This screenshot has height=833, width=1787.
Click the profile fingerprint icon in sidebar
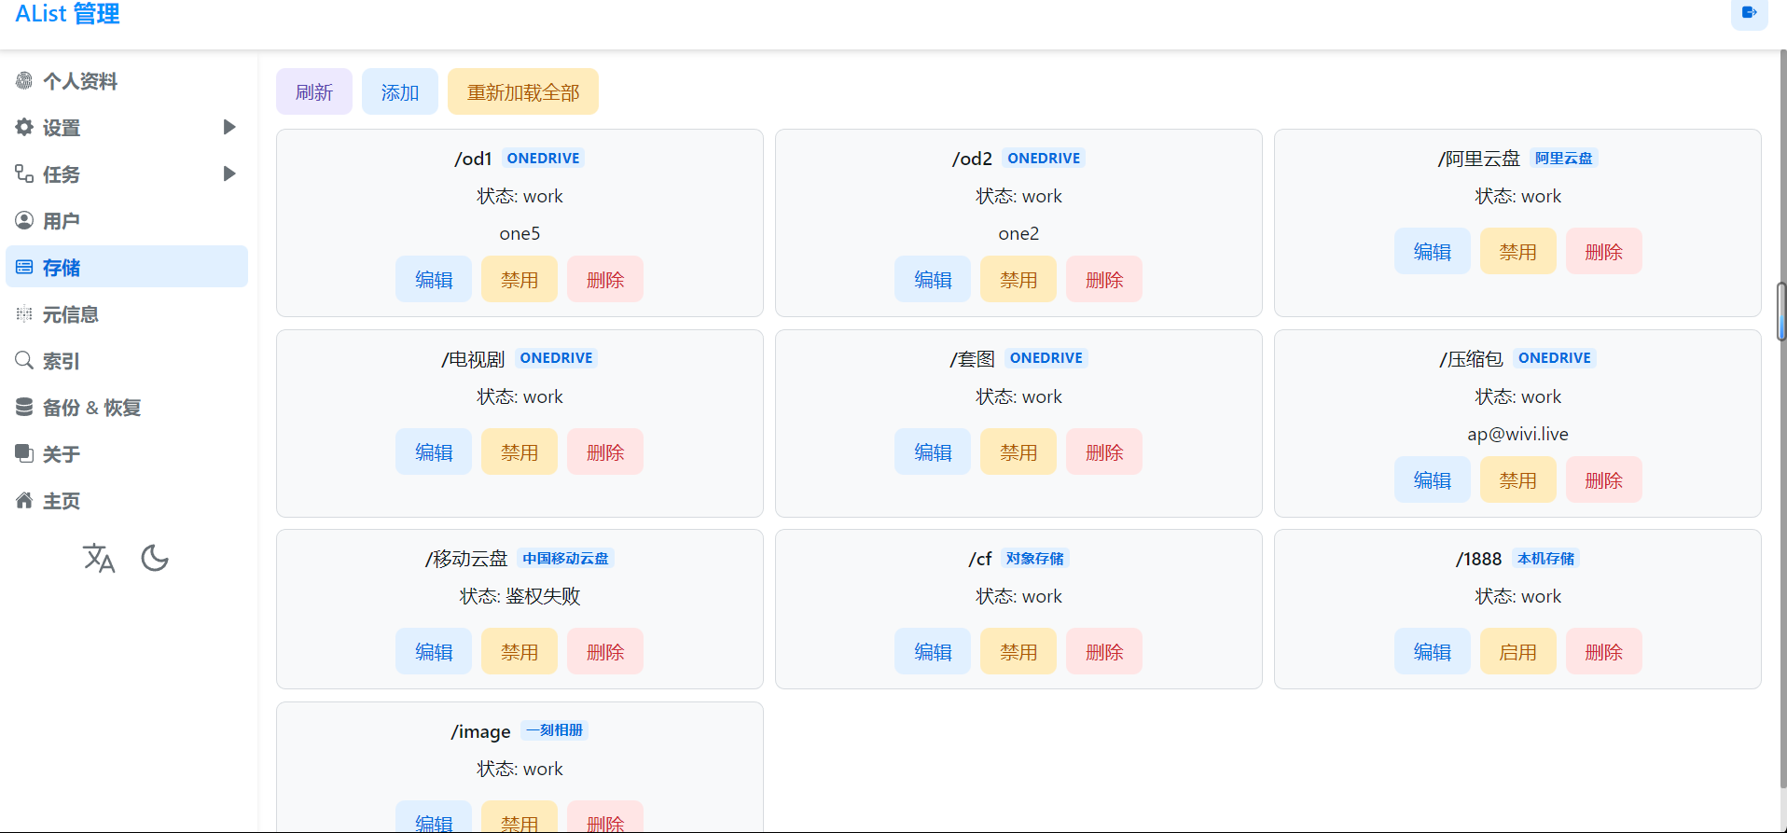coord(24,81)
